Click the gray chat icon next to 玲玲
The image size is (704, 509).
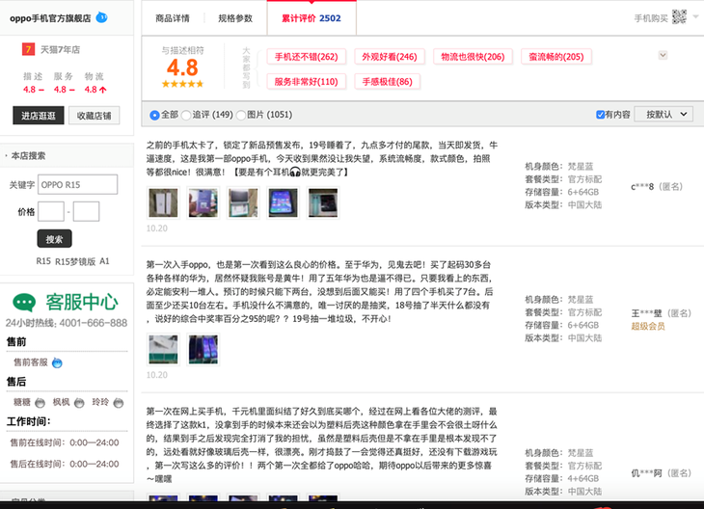pyautogui.click(x=118, y=403)
